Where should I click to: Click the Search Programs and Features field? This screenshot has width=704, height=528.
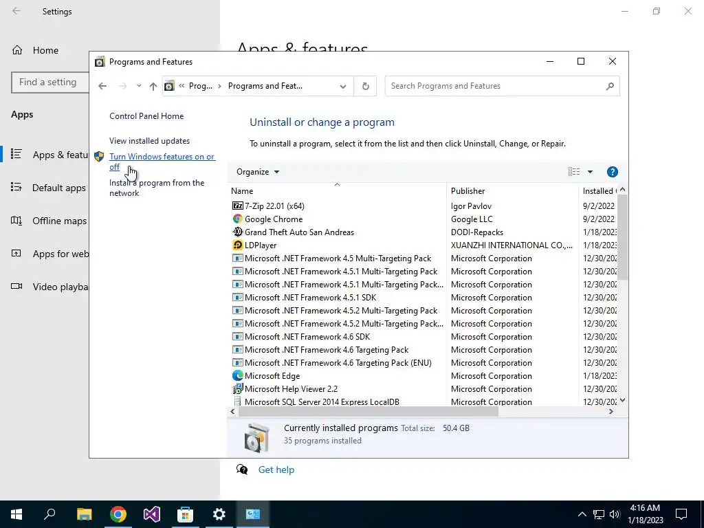(502, 86)
